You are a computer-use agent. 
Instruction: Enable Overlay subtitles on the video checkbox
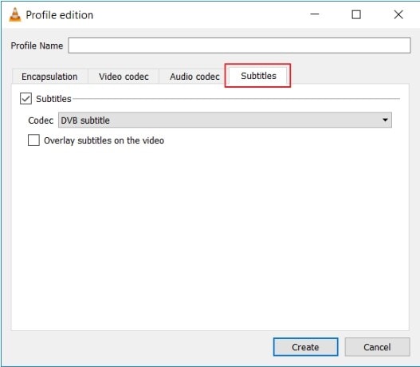click(33, 140)
